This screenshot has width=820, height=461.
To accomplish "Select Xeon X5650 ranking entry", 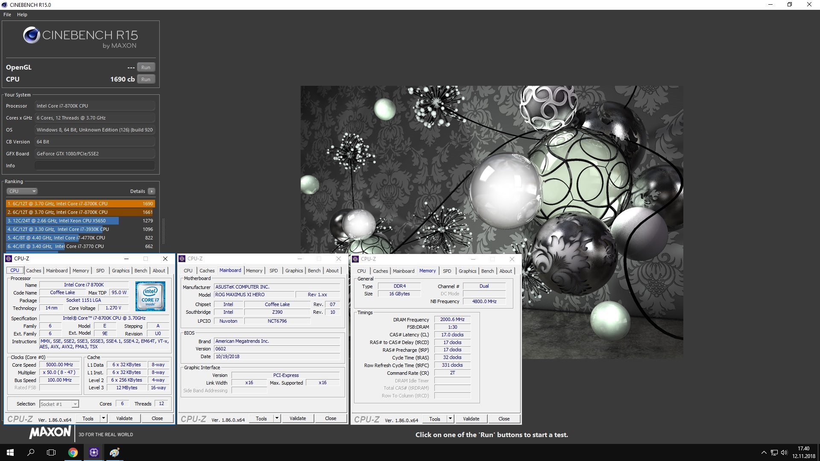I will pos(80,221).
